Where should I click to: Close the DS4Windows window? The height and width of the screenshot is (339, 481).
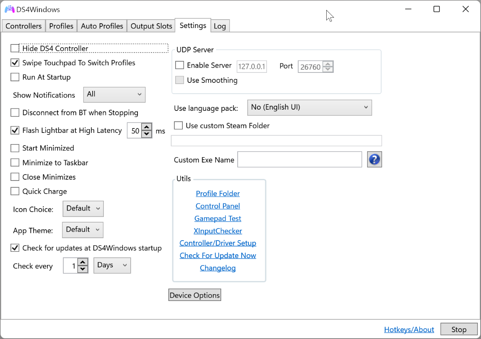(x=466, y=9)
